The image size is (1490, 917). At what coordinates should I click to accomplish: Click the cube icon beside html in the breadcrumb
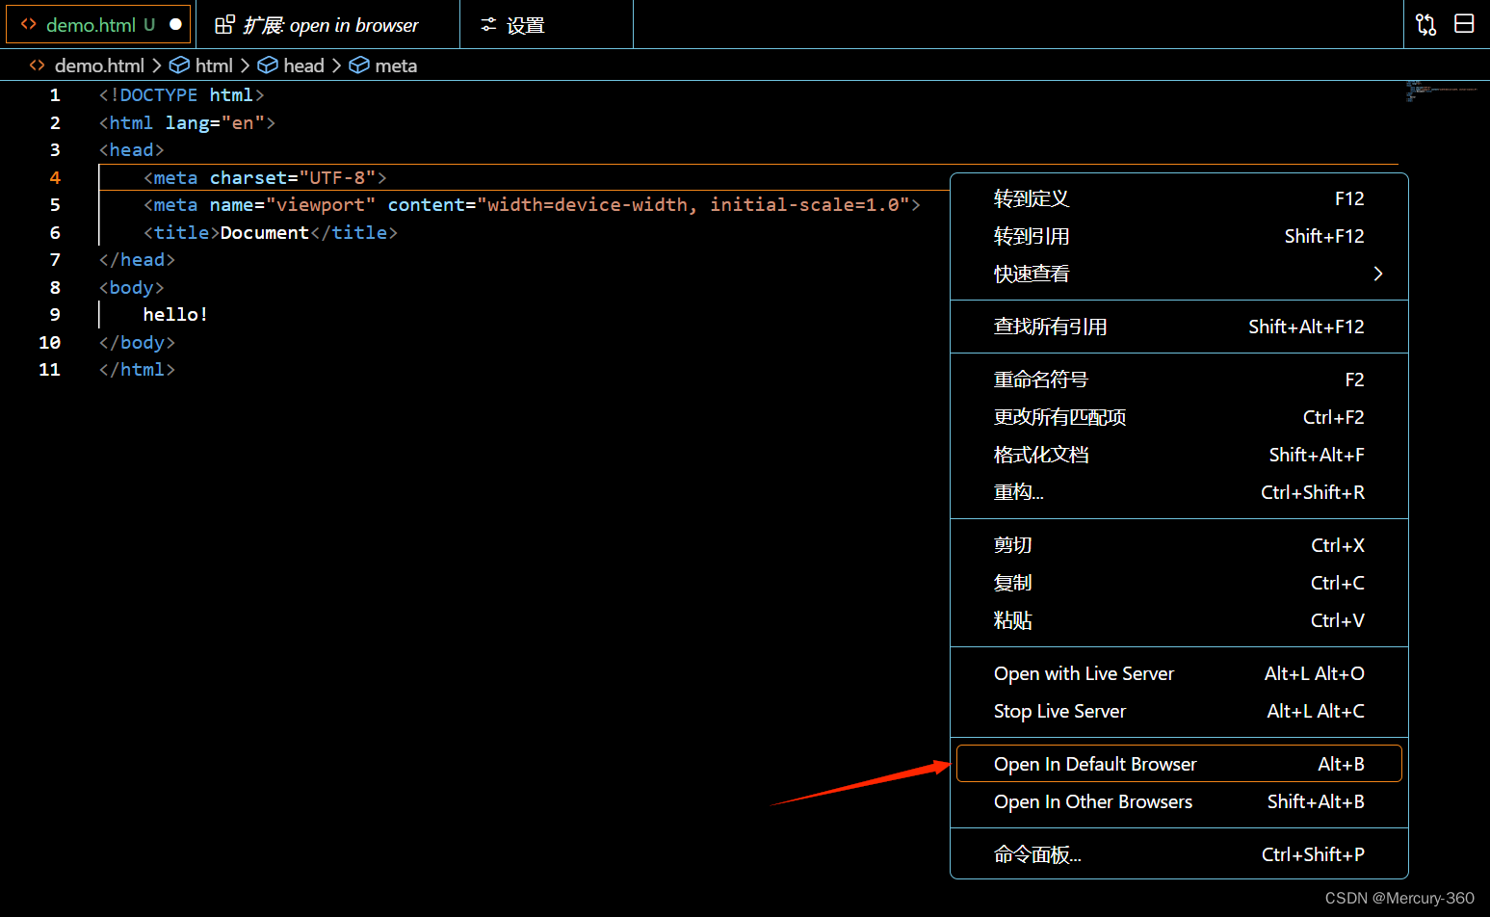(180, 65)
